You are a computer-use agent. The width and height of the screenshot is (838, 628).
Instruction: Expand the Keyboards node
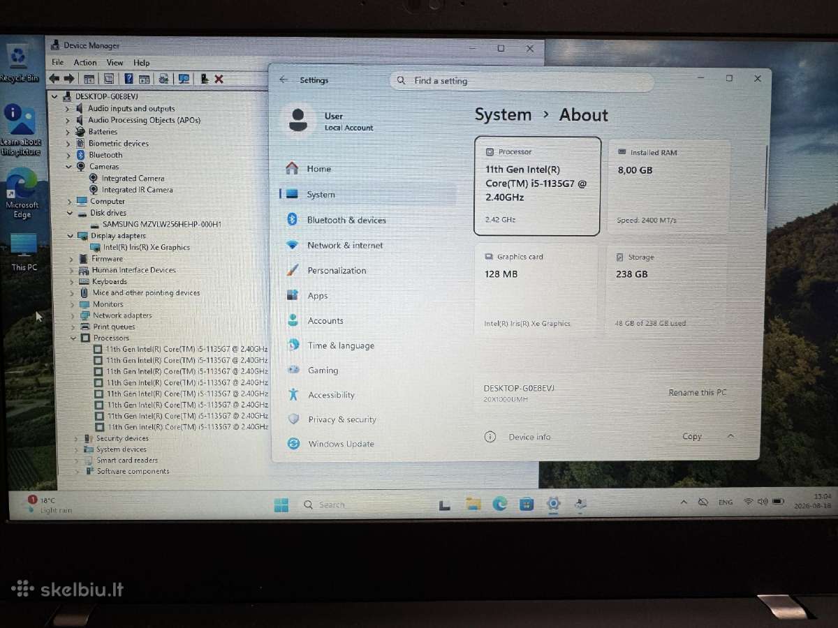[71, 282]
